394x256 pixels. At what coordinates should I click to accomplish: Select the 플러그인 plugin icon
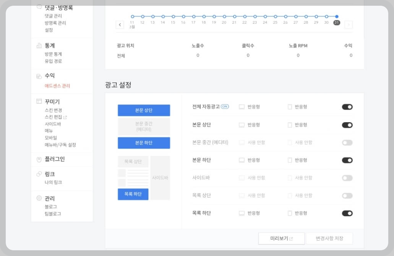(x=39, y=158)
